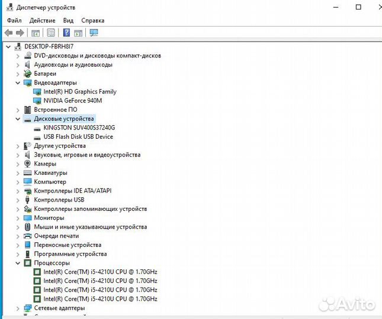Click the Forward arrow toolbar icon
The width and height of the screenshot is (382, 319).
click(x=20, y=32)
